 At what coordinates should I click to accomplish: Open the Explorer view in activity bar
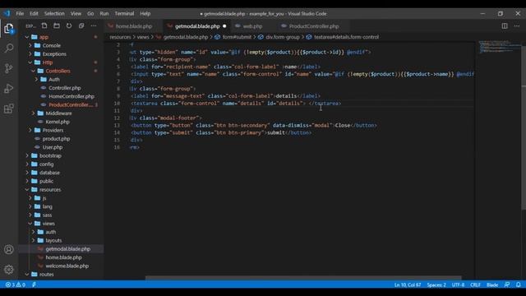click(9, 29)
